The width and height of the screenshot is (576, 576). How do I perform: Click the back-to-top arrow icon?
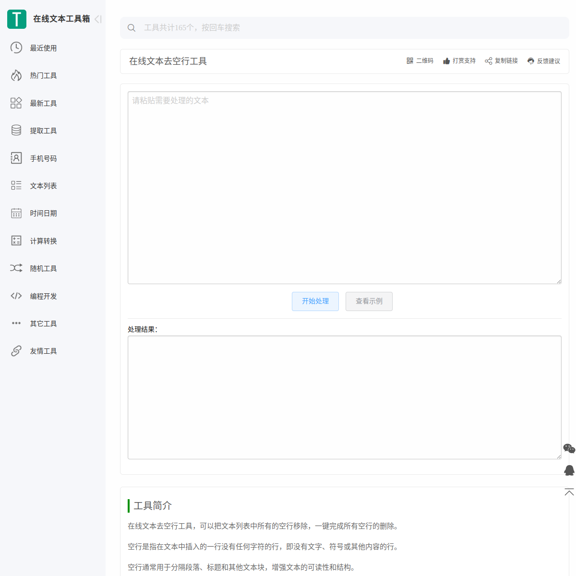pos(569,492)
